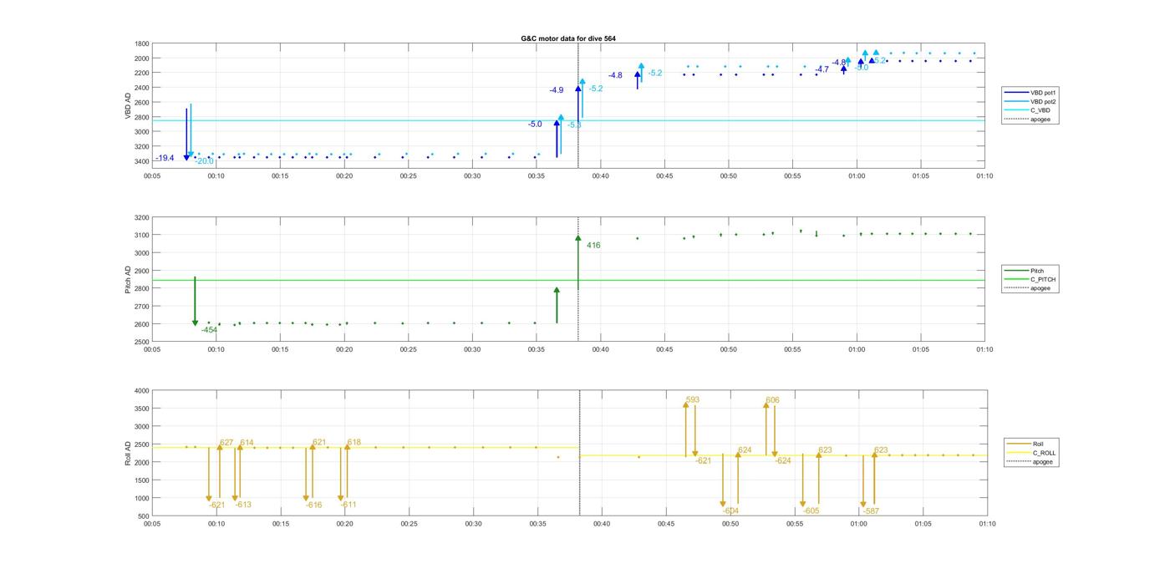The image size is (1170, 579).
Task: Click the "-4.9" VBD data label
Action: [x=557, y=90]
